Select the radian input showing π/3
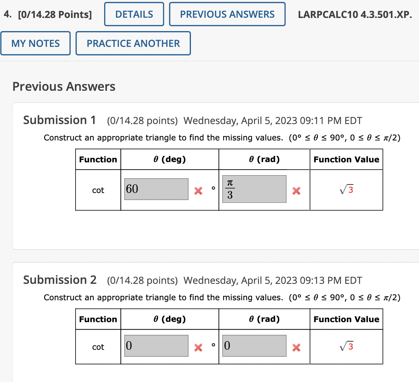 point(255,189)
